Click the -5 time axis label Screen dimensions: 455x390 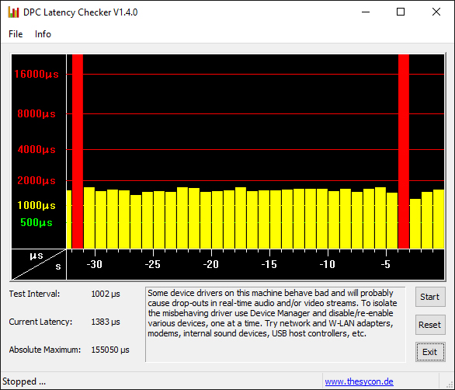coord(386,264)
